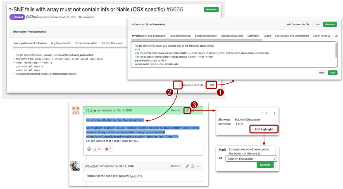
Task: Save the edited summary
Action: coord(333,73)
